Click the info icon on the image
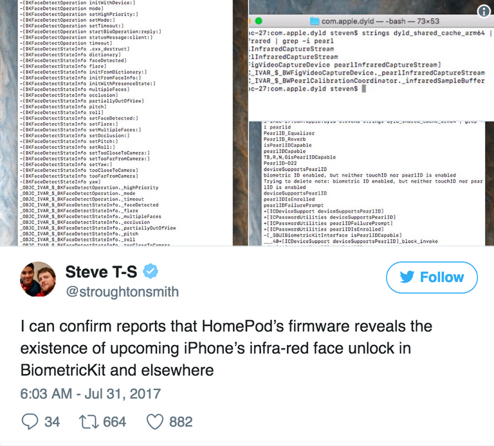 click(484, 12)
